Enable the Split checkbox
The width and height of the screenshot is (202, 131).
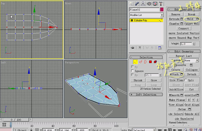coord(186,80)
